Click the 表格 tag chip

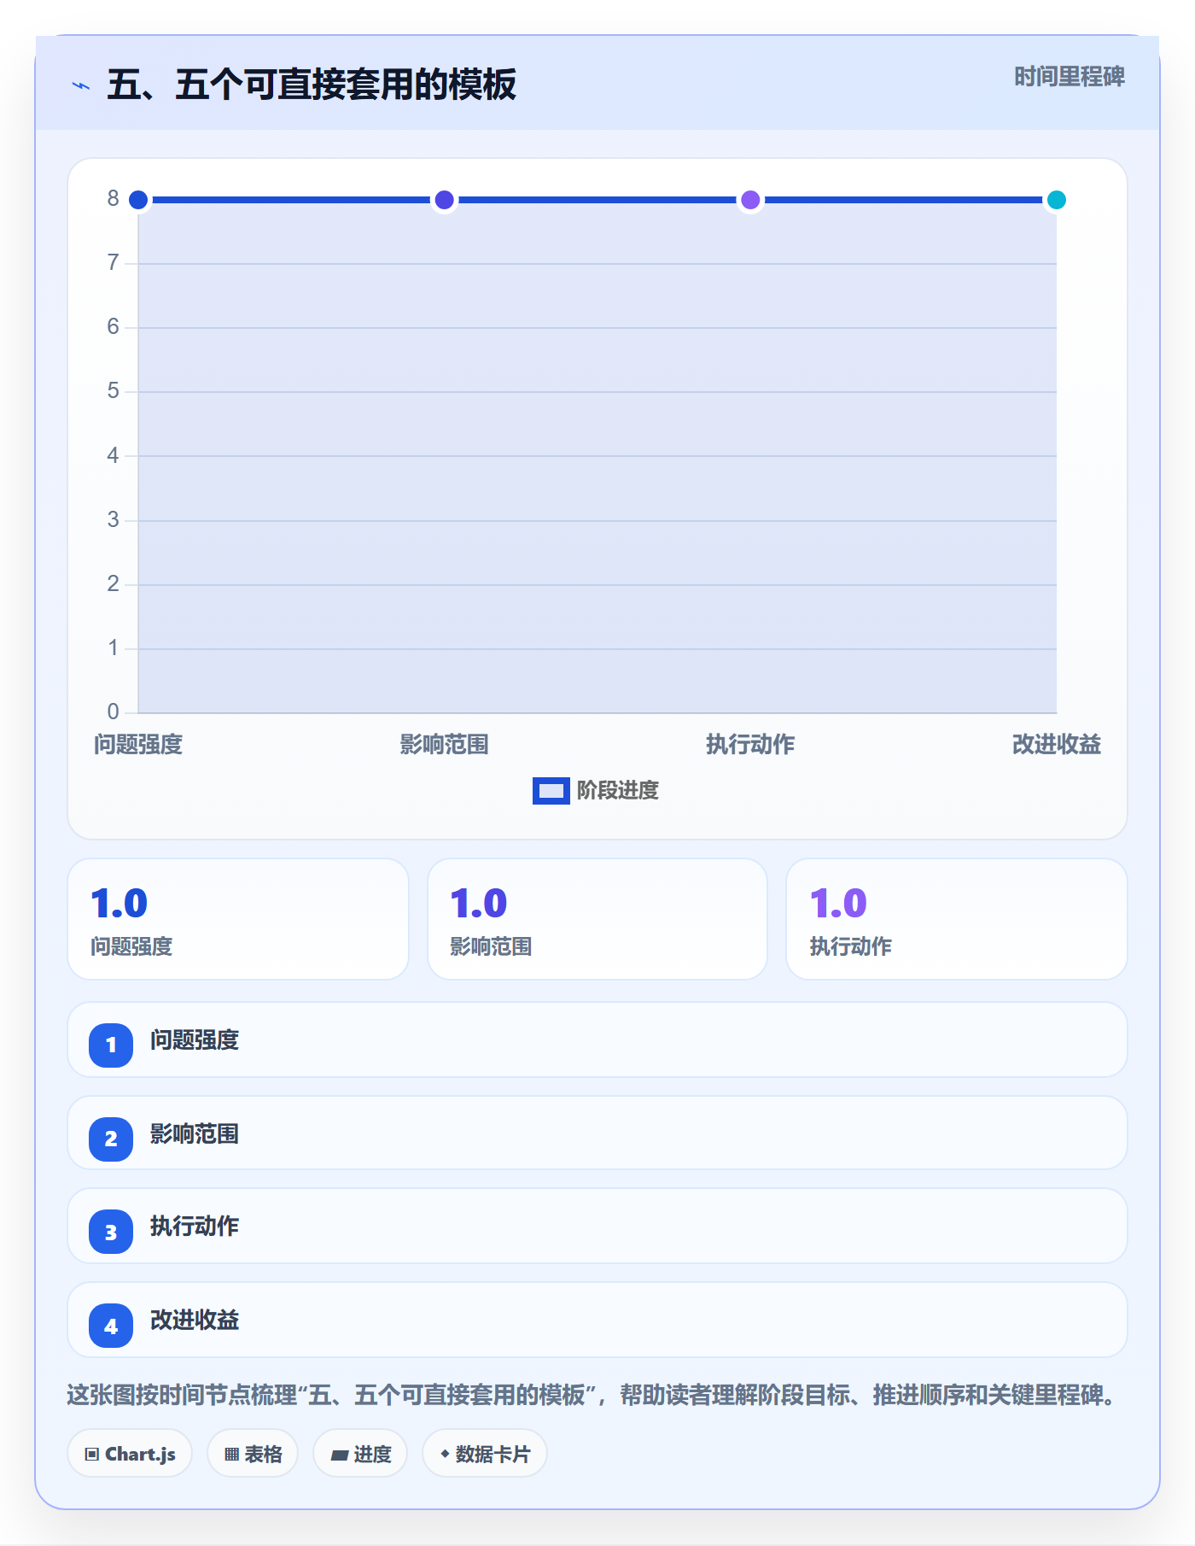click(253, 1454)
